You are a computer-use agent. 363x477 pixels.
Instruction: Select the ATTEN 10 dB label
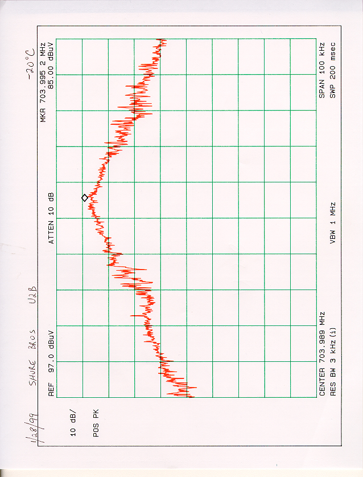(51, 219)
